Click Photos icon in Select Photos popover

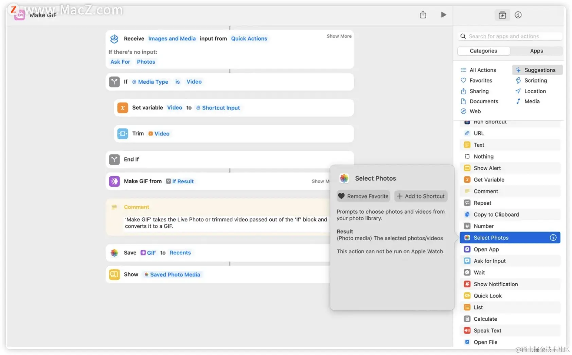click(x=344, y=178)
